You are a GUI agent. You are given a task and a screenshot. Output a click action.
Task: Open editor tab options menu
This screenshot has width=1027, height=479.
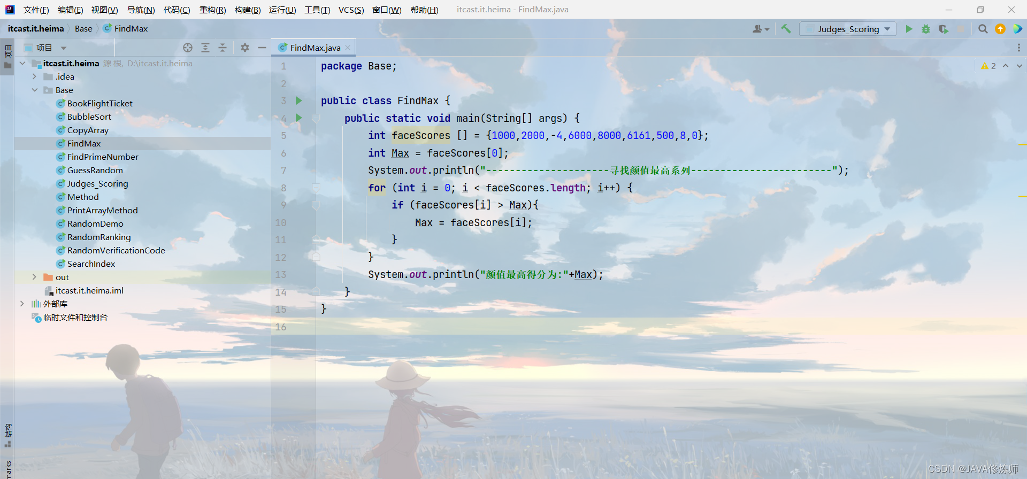[x=1018, y=48]
